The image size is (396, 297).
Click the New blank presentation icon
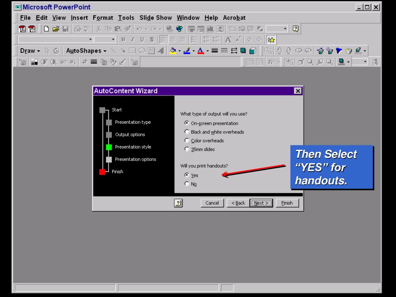[x=46, y=29]
